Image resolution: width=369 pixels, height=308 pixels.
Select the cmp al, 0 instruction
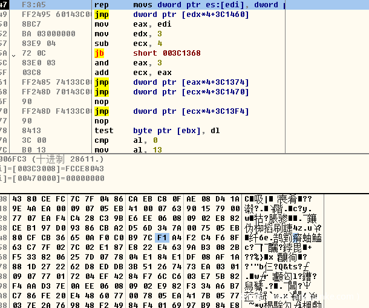(151, 140)
